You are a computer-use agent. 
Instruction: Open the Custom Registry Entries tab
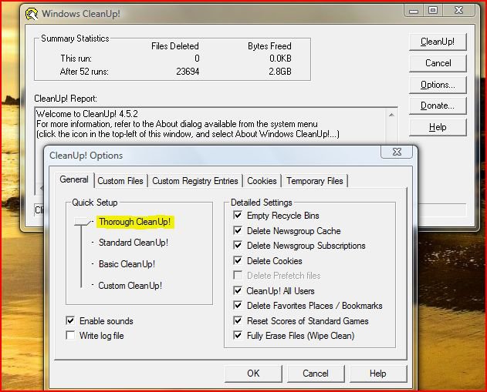tap(195, 181)
